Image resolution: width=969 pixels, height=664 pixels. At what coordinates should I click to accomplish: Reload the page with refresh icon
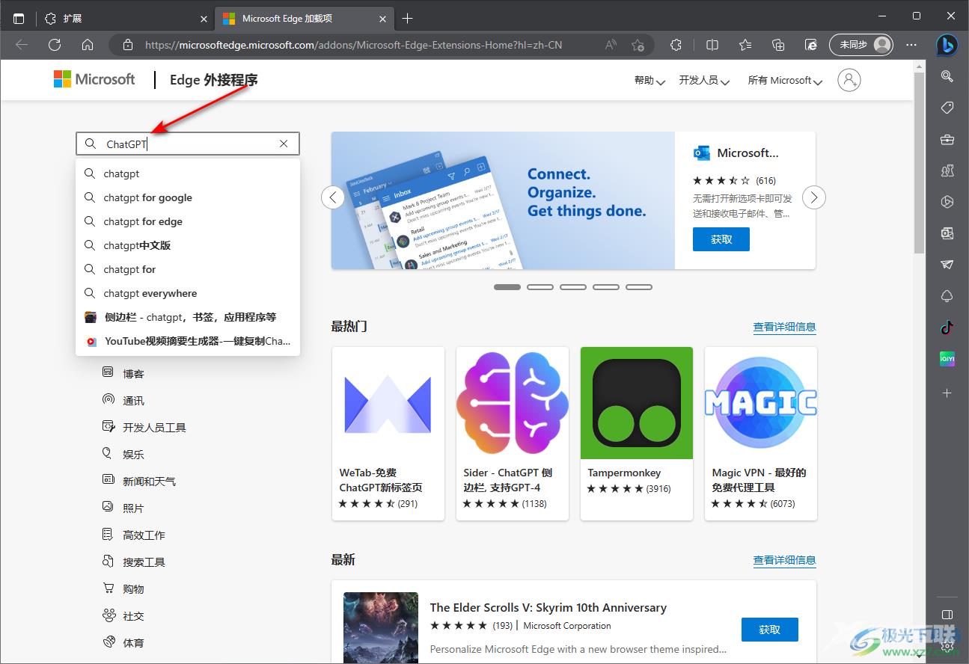(55, 45)
